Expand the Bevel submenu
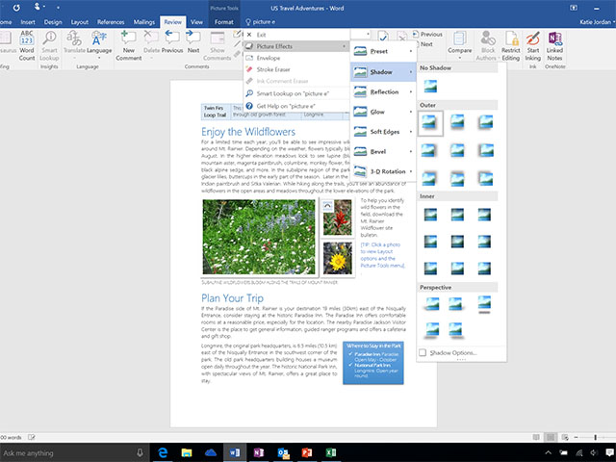616x462 pixels. click(383, 152)
